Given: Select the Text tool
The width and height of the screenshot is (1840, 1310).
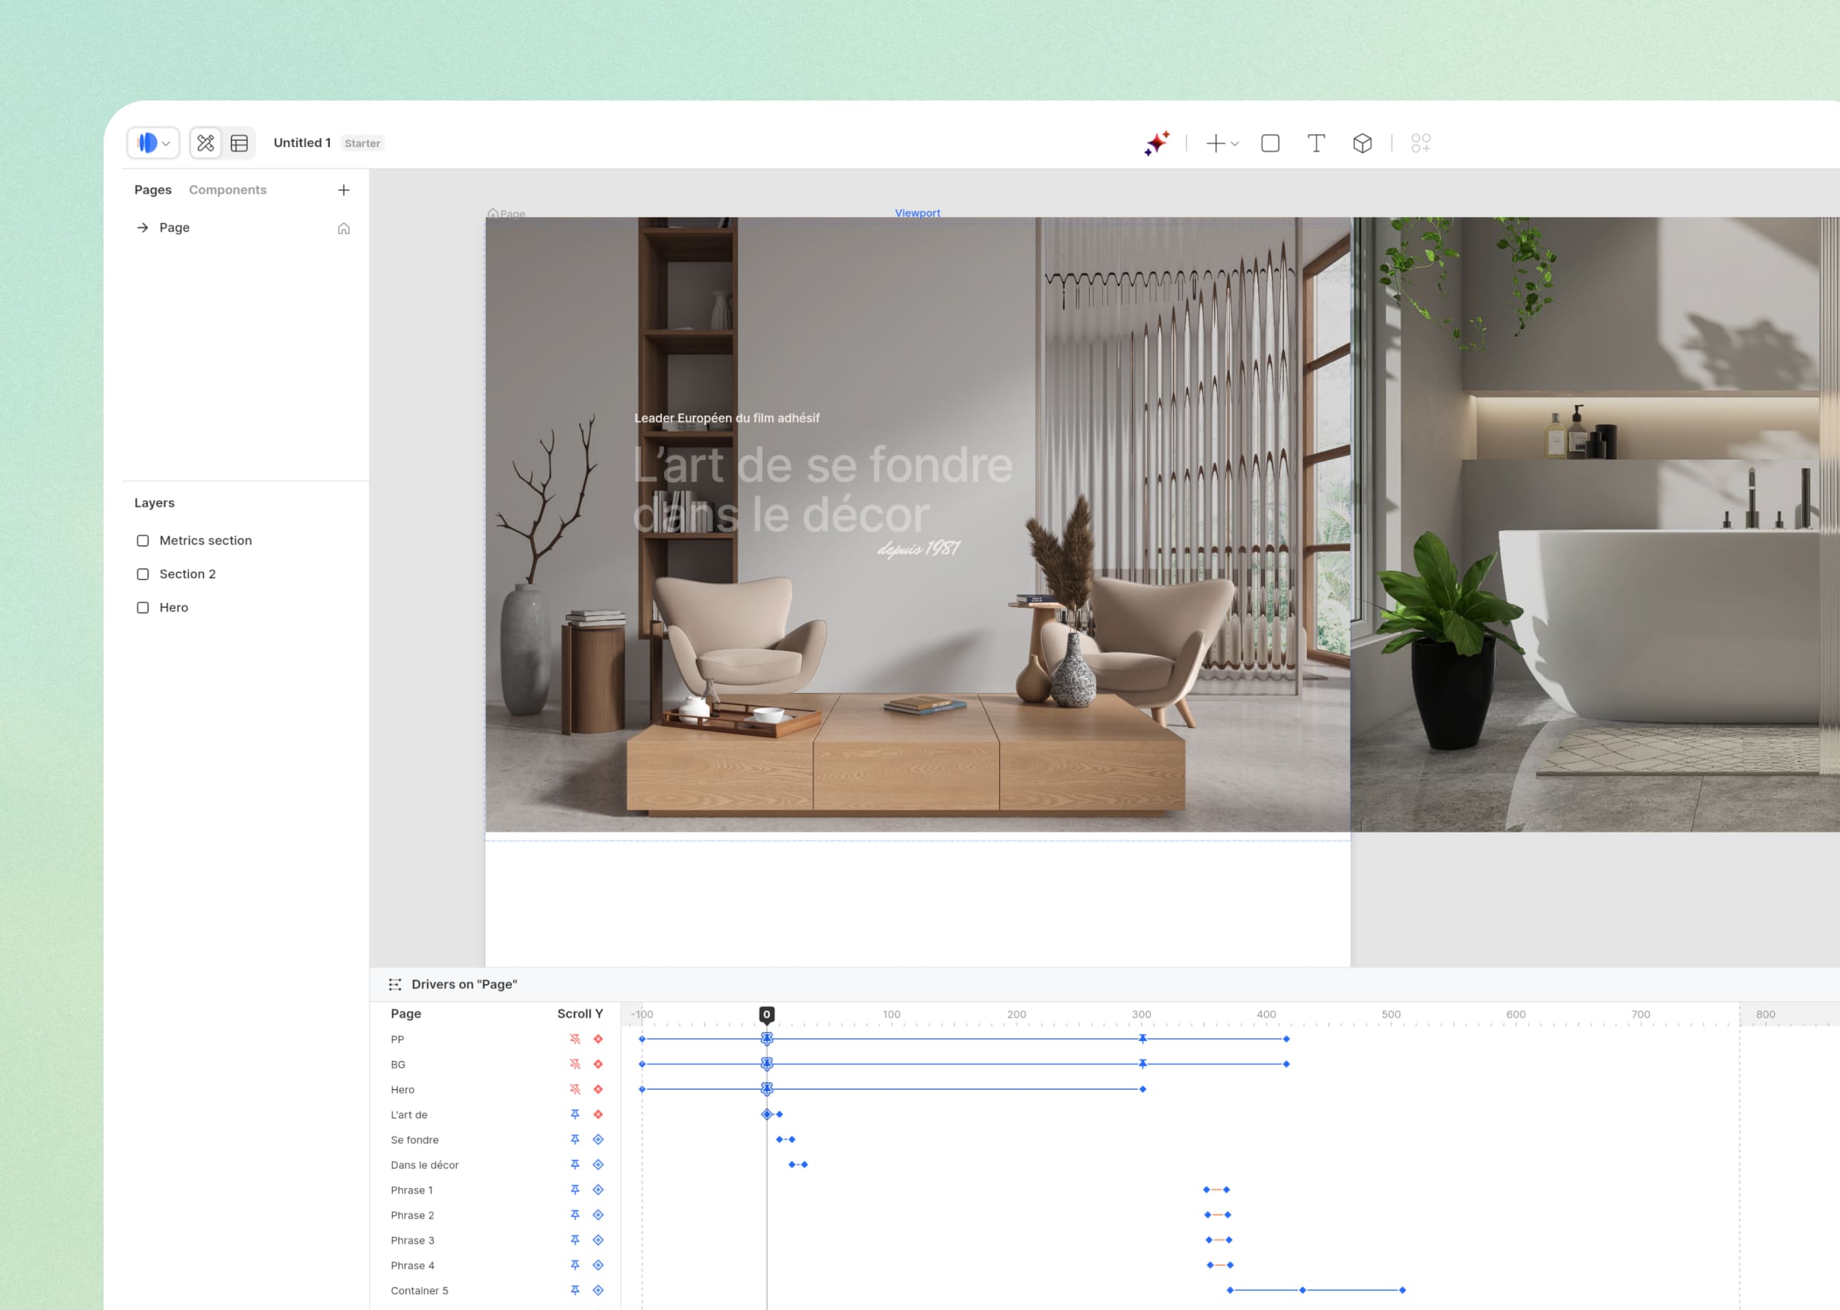Looking at the screenshot, I should [1316, 142].
